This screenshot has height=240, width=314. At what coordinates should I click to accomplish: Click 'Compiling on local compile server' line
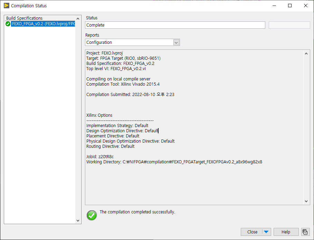tap(118, 79)
